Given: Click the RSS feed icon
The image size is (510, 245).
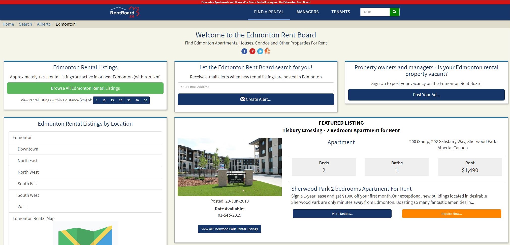Looking at the screenshot, I should point(268,51).
